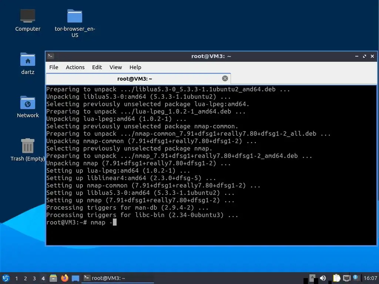The width and height of the screenshot is (379, 284).
Task: Launch file manager from taskbar
Action: pyautogui.click(x=53, y=278)
